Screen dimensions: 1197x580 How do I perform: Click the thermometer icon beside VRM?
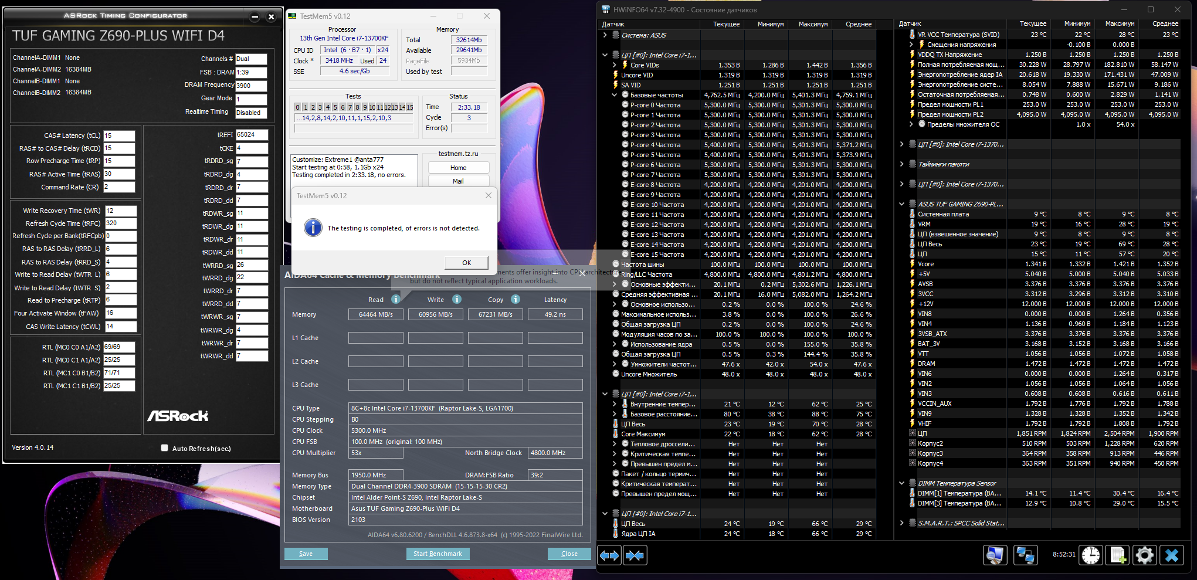tap(912, 224)
